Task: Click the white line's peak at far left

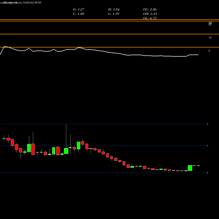Action: [4, 46]
